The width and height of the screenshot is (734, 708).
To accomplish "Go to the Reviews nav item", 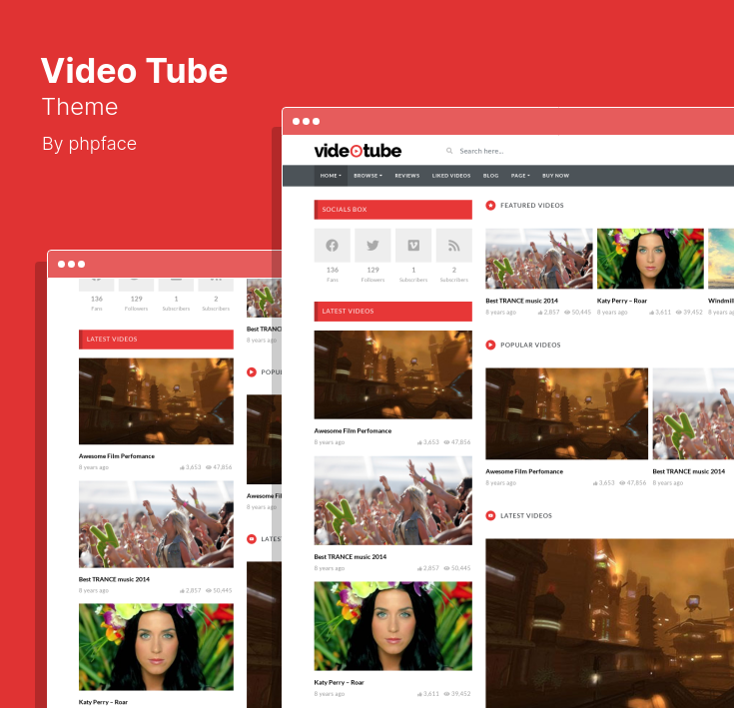I will click(x=406, y=176).
